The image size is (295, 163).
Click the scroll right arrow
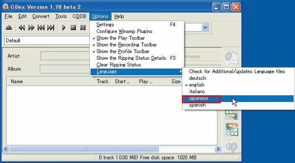218,149
